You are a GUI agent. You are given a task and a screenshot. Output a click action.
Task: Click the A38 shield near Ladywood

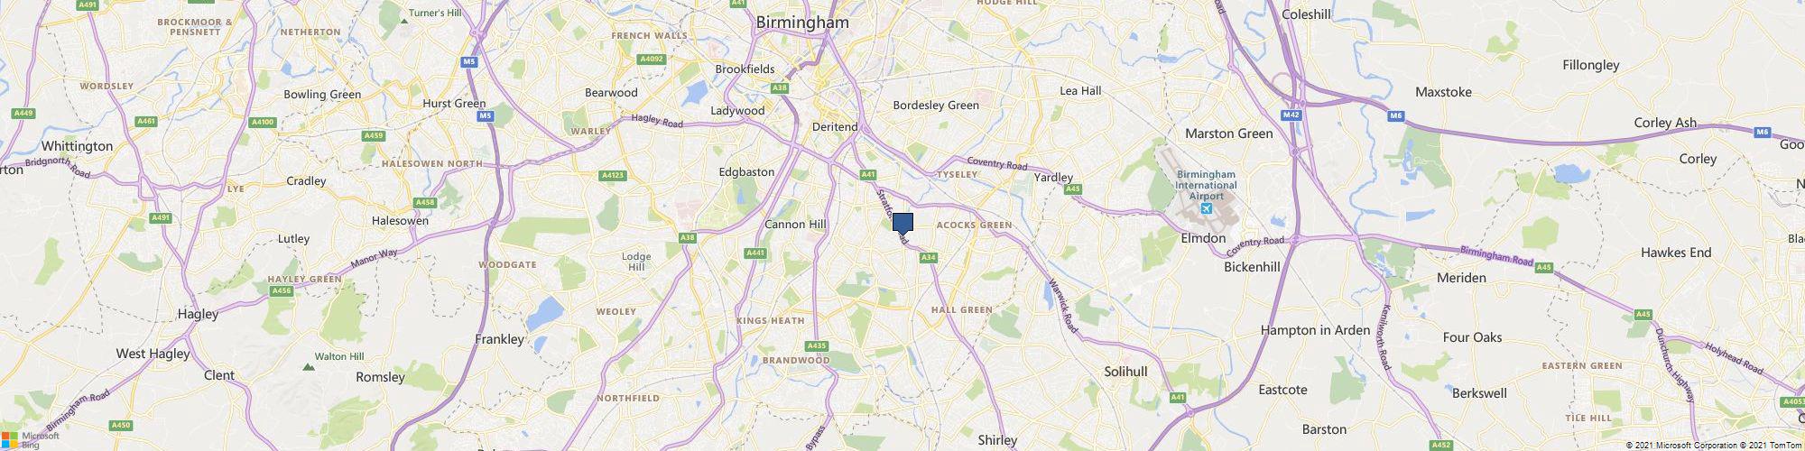click(780, 87)
